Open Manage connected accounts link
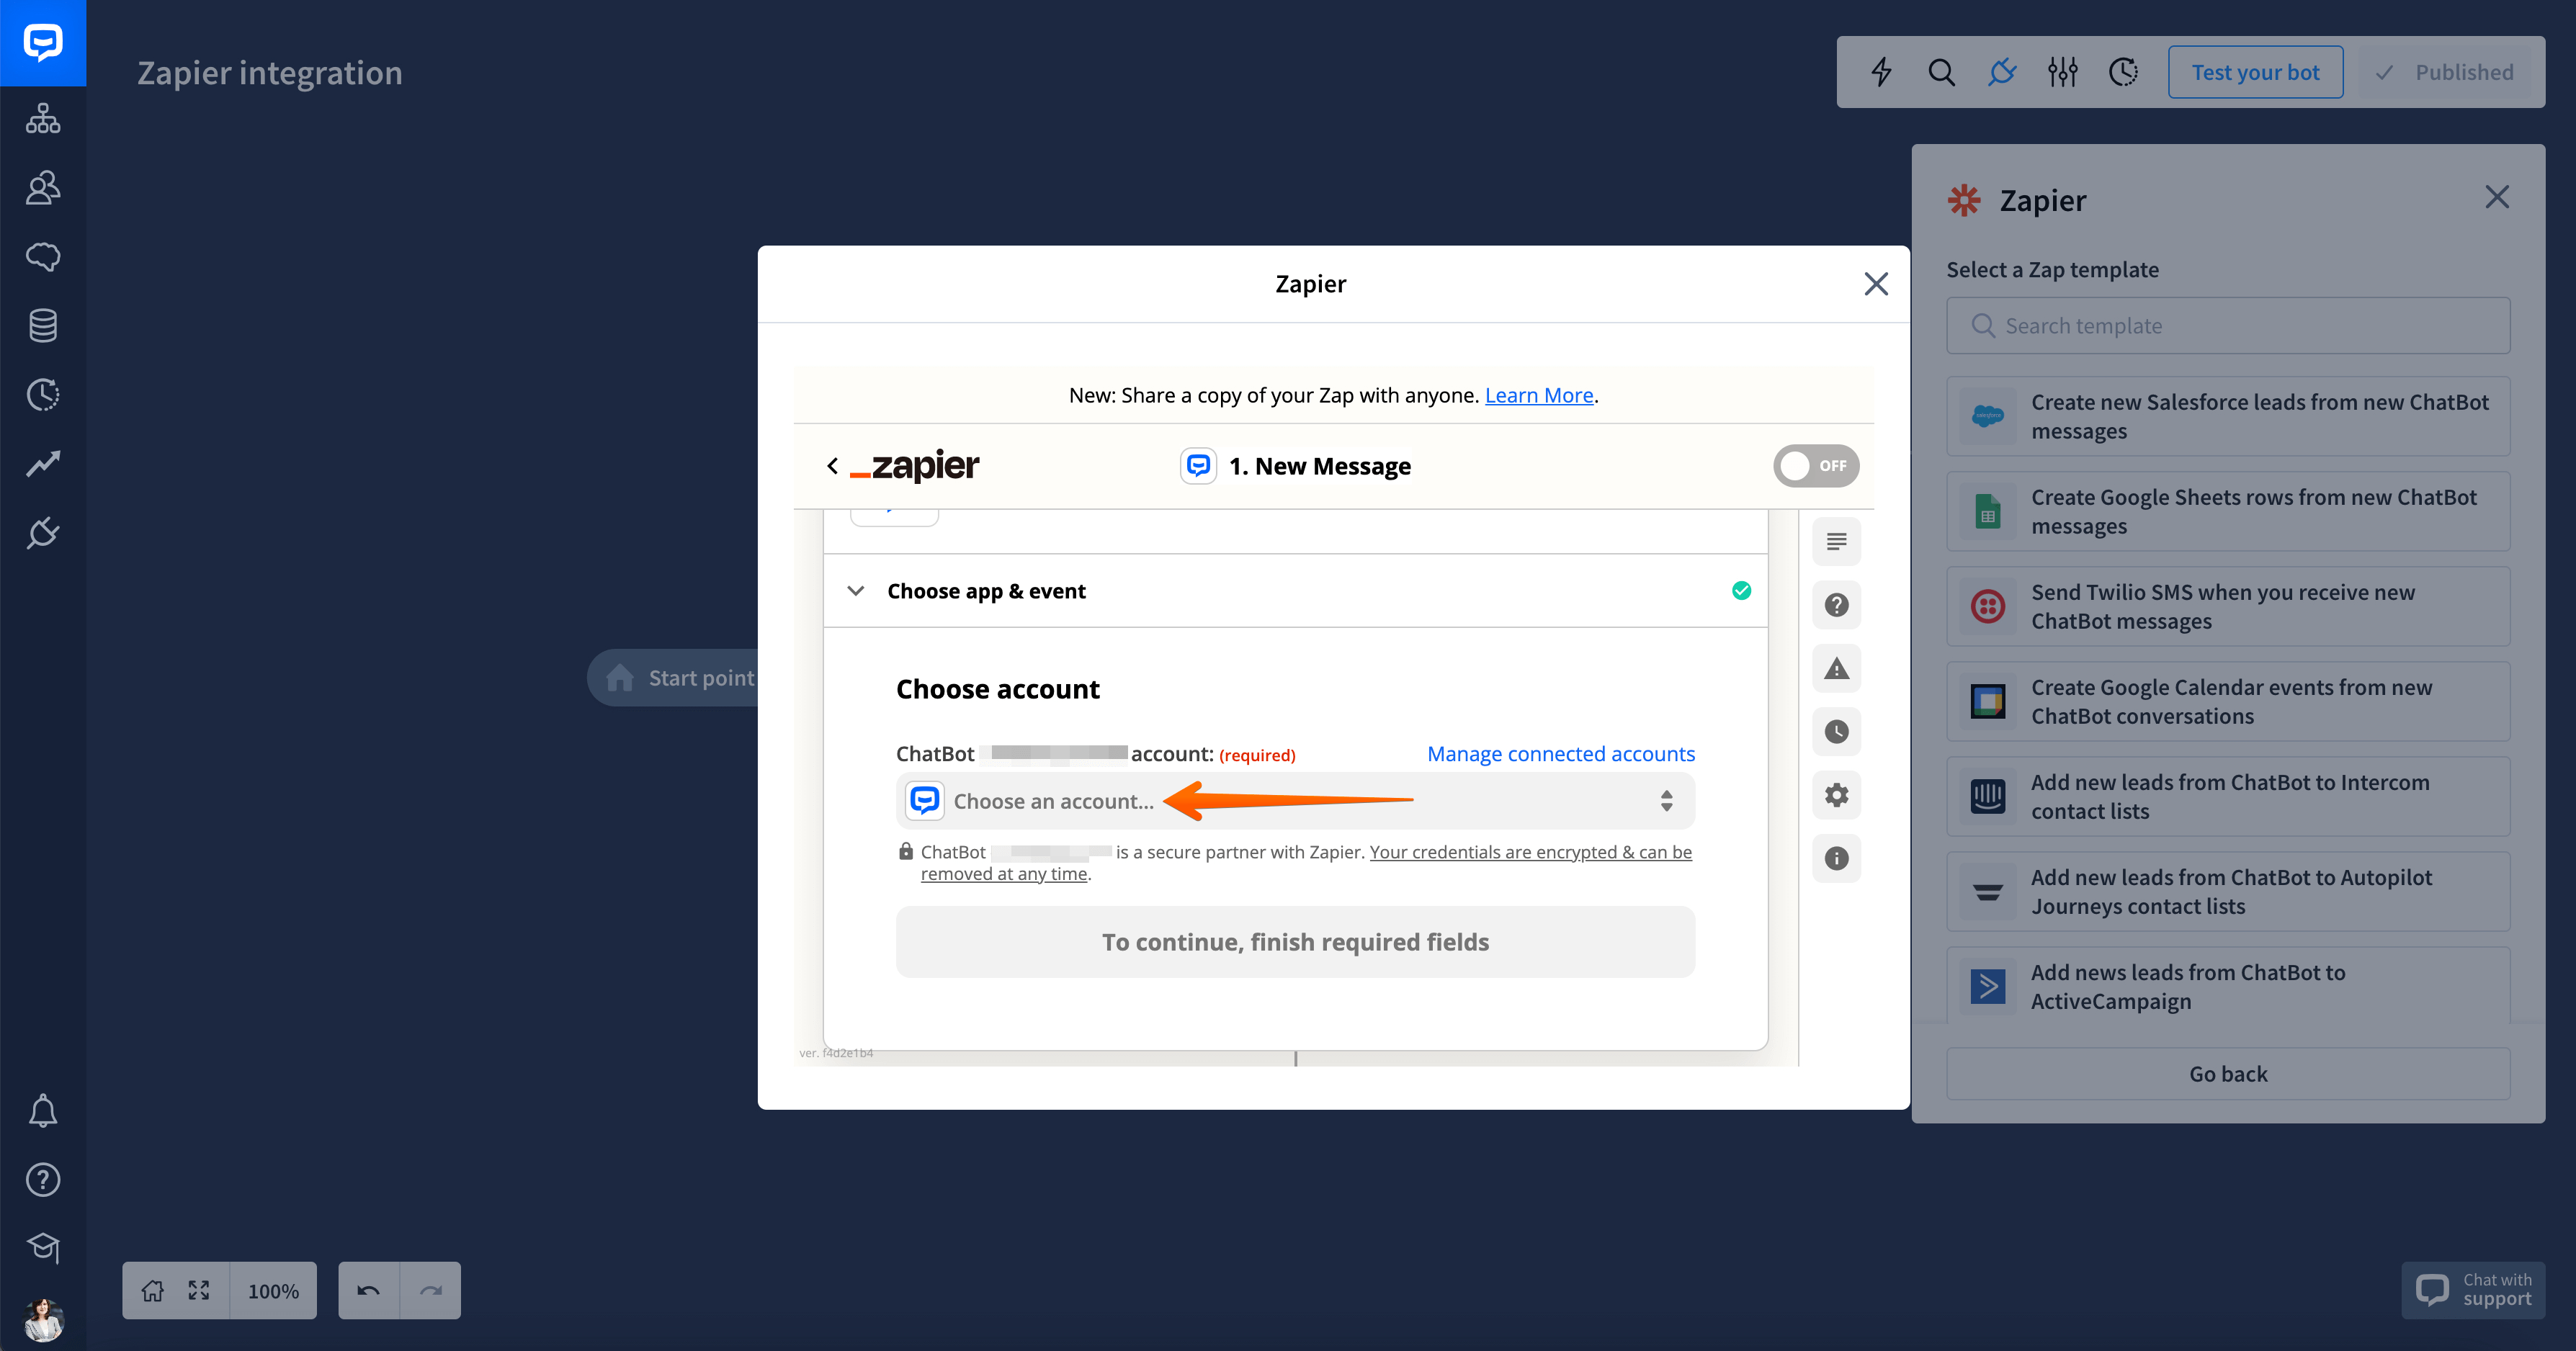 1560,754
